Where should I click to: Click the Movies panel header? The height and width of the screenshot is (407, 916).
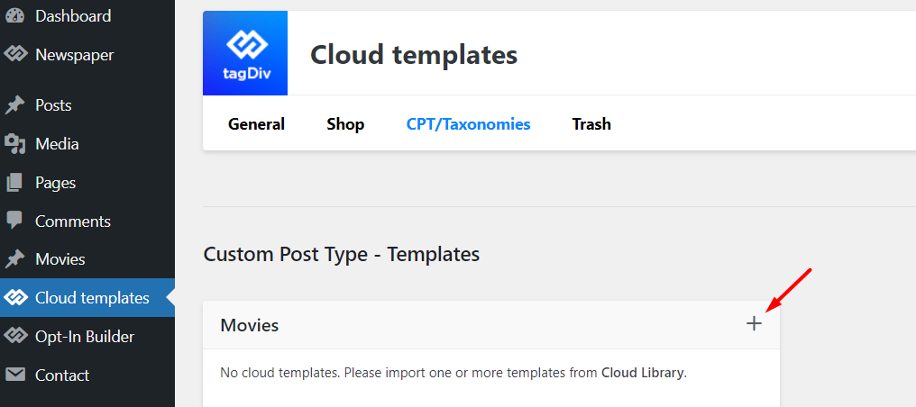pos(491,325)
